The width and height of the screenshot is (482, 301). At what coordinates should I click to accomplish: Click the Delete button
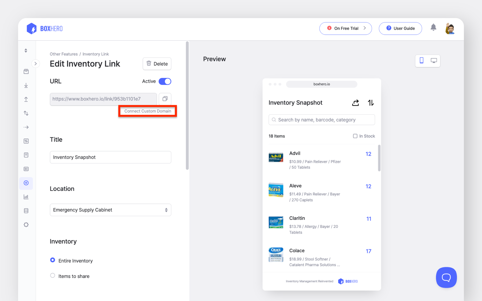tap(157, 64)
